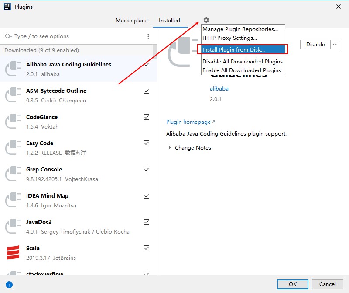Click the red Scala plugin icon
The height and width of the screenshot is (293, 349).
(13, 252)
